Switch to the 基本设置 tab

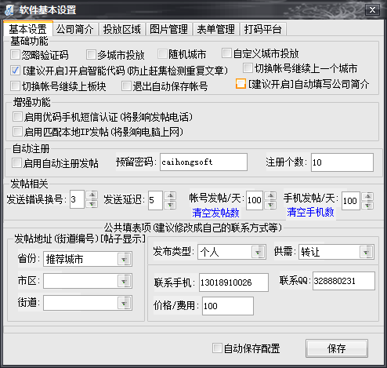(28, 29)
